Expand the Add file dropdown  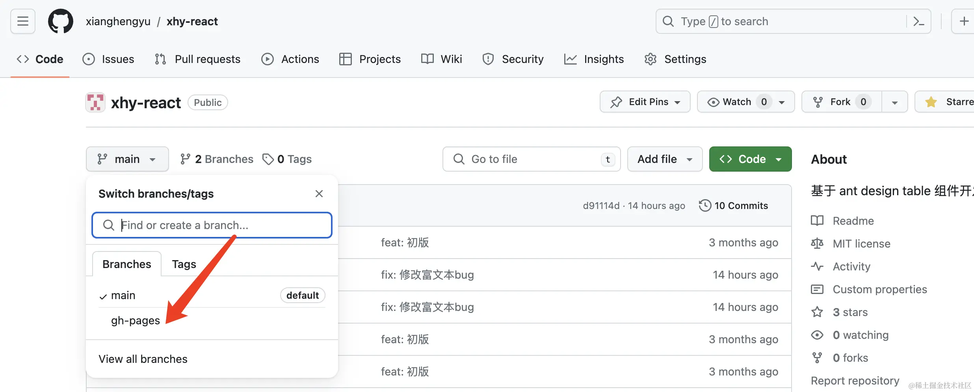tap(665, 159)
